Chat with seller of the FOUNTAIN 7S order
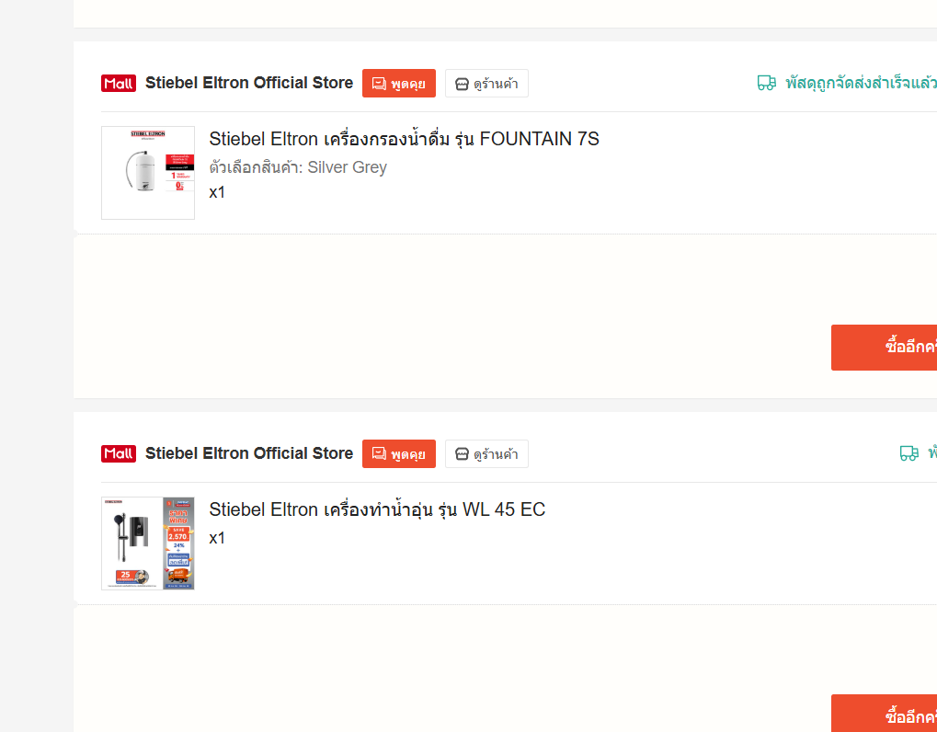This screenshot has height=732, width=937. 398,83
